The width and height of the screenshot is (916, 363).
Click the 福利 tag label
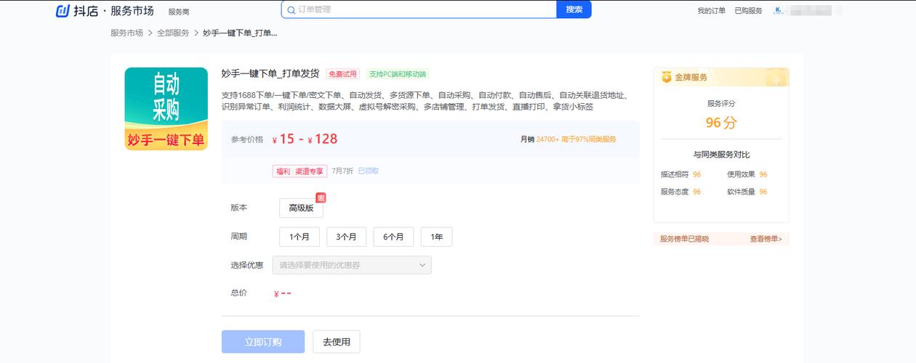283,171
